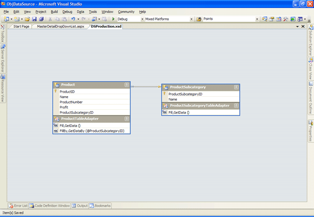
Task: Open the Points find dropdown
Action: [x=257, y=19]
